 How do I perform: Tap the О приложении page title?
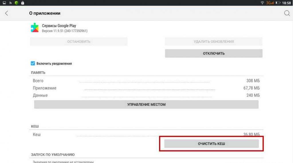pos(45,13)
